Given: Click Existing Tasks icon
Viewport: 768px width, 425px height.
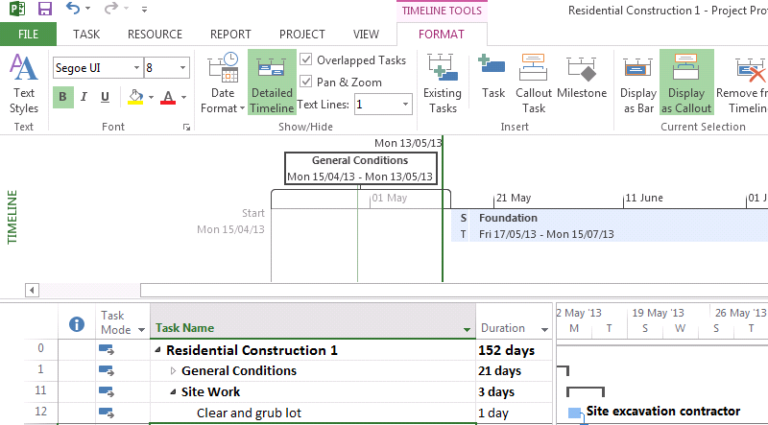Looking at the screenshot, I should (x=443, y=83).
